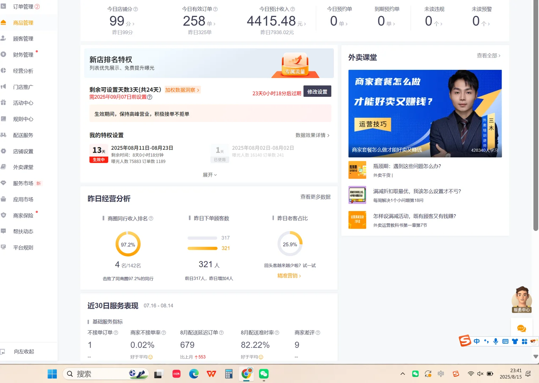
Task: Select 财务管理 from the left menu
Action: [x=23, y=55]
